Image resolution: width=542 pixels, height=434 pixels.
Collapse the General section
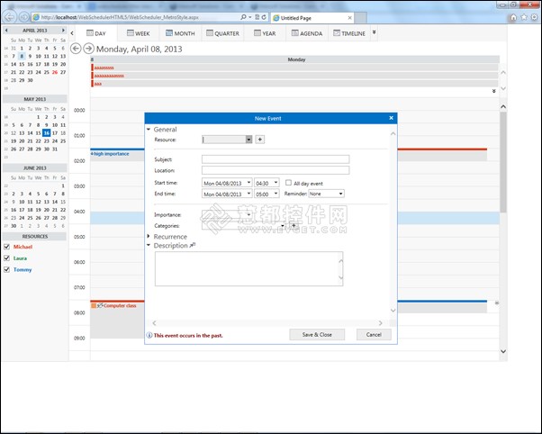pos(149,130)
